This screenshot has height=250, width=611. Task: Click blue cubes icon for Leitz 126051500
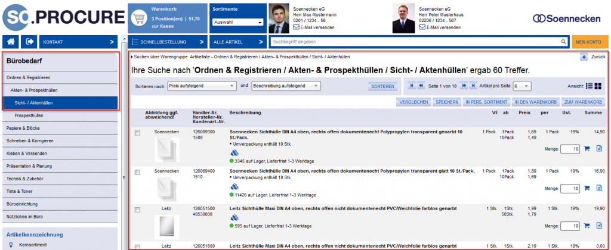[234, 217]
